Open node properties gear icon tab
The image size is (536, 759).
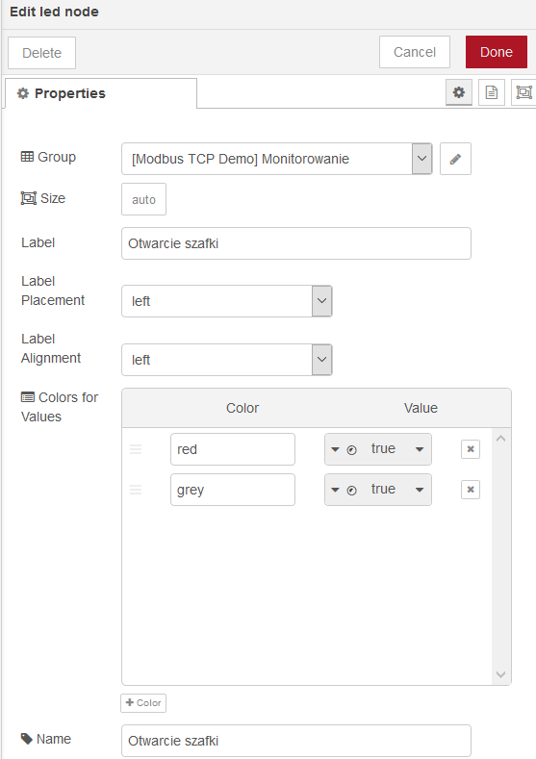pyautogui.click(x=458, y=92)
